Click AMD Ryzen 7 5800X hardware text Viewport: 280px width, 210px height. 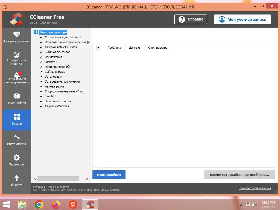click(x=77, y=190)
